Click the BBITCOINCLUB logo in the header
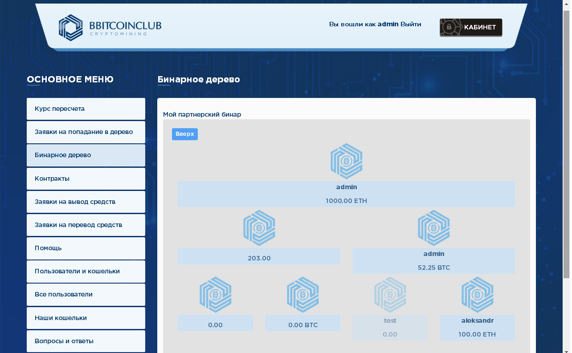 [x=110, y=28]
